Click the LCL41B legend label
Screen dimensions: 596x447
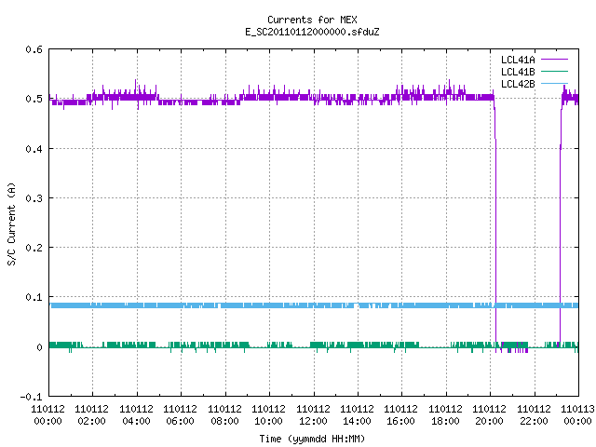tap(518, 72)
